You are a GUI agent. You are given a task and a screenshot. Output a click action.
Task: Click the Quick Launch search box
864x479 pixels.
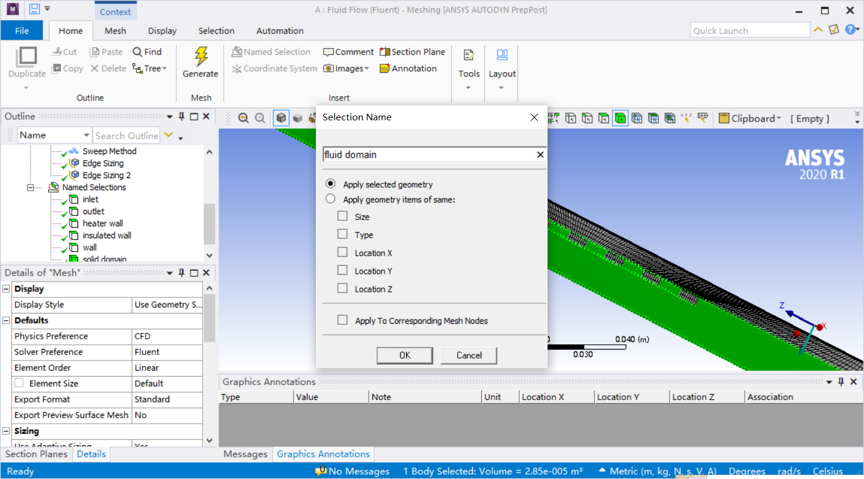point(750,30)
